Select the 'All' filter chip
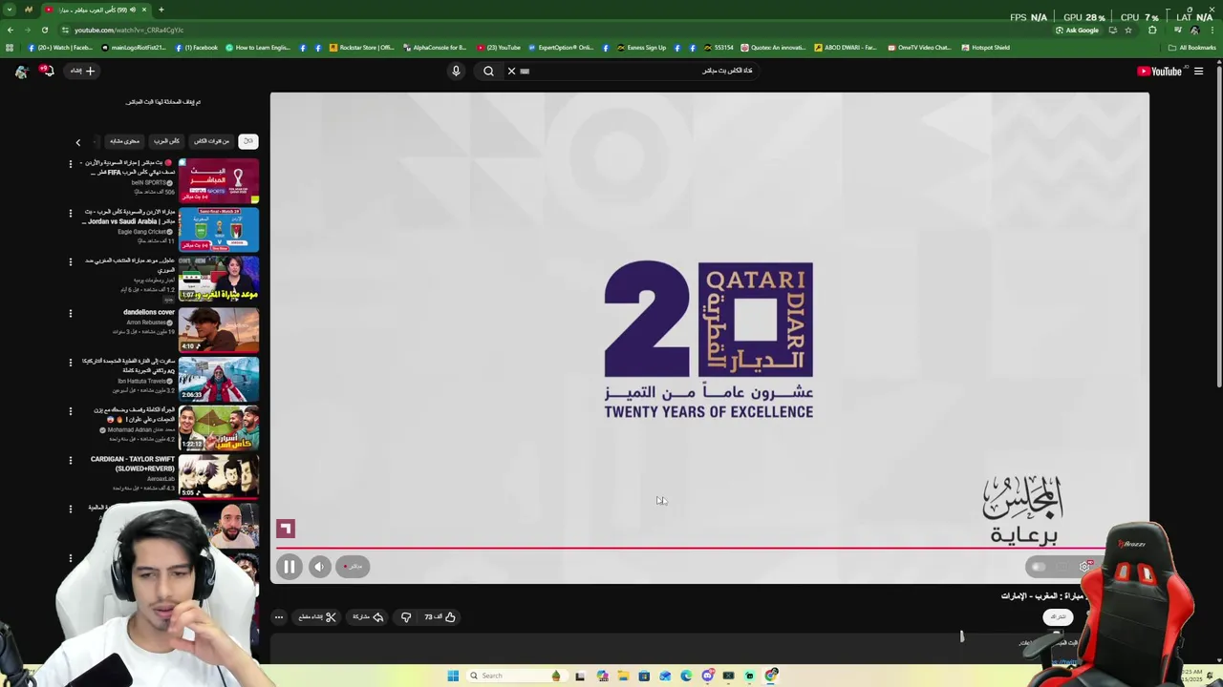The image size is (1223, 687). 247,141
